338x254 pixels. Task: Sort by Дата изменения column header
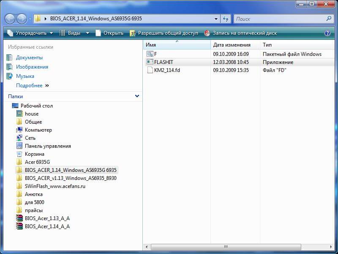point(232,45)
